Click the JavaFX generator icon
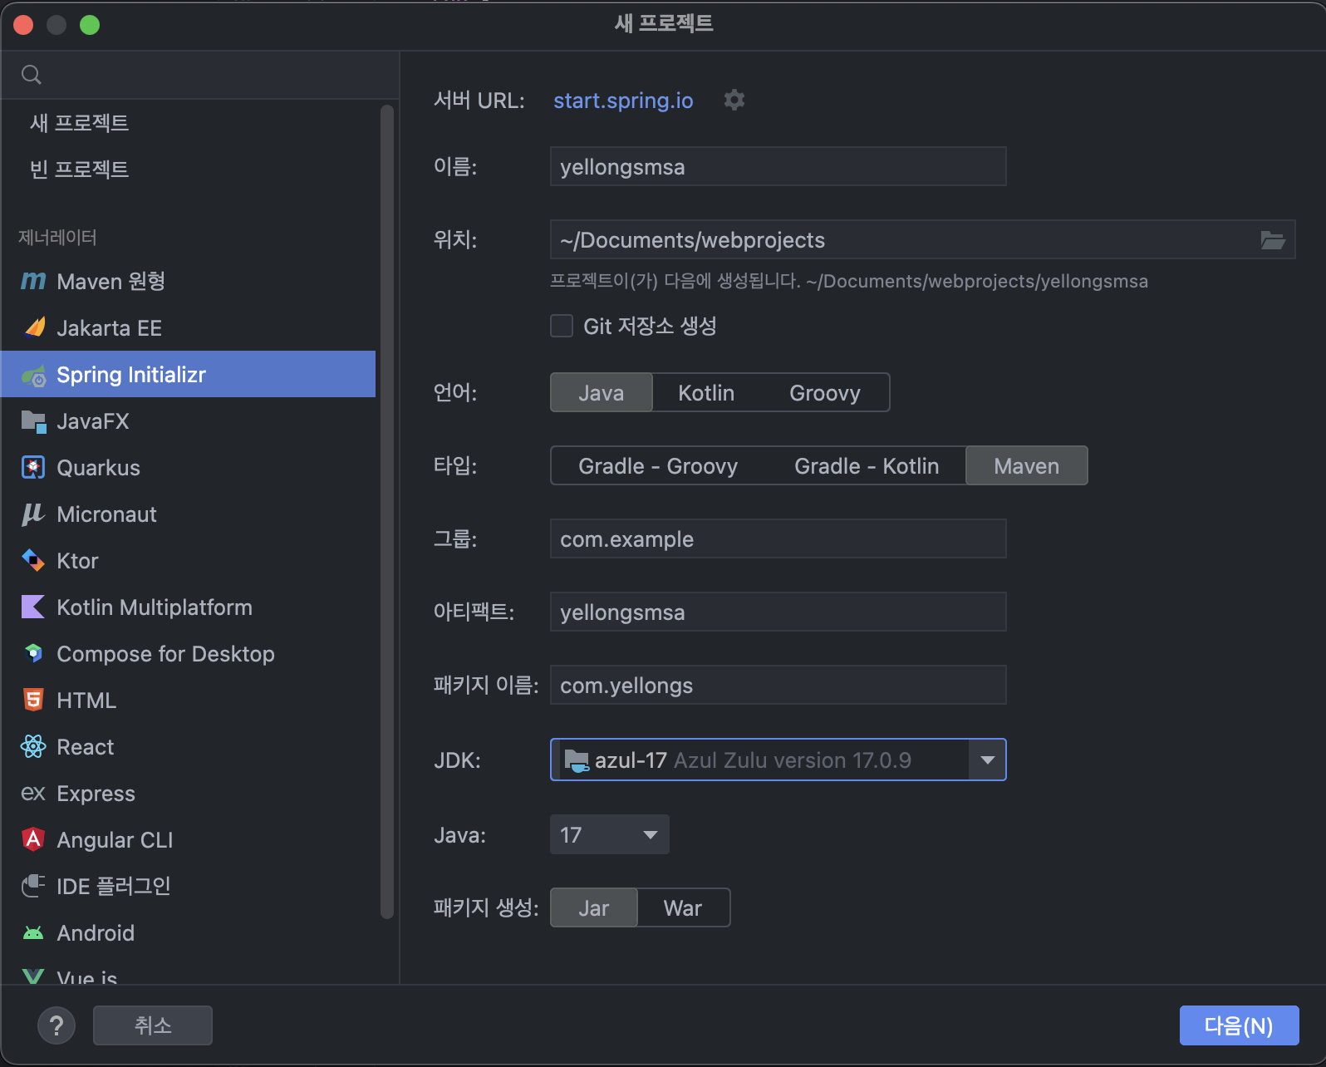Viewport: 1326px width, 1067px height. (x=33, y=421)
